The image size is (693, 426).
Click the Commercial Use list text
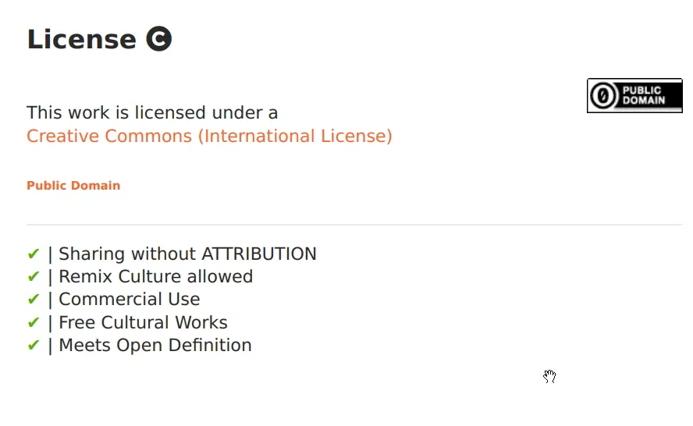click(129, 300)
